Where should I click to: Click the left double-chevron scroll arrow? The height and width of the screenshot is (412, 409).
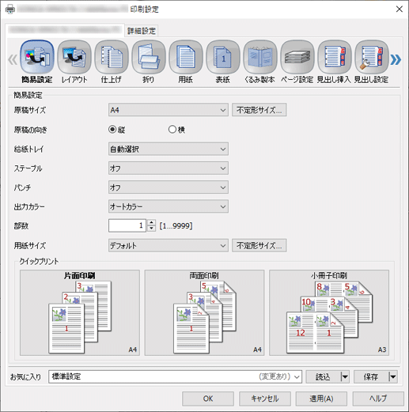coord(13,59)
